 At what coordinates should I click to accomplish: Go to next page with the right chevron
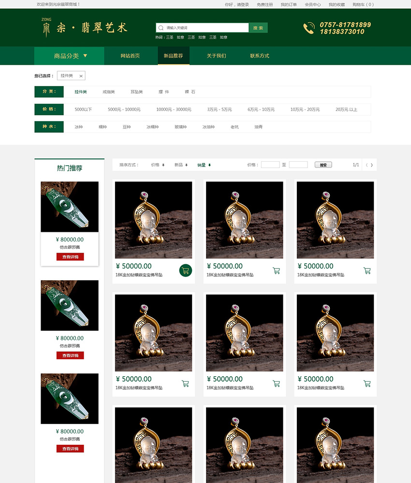click(x=372, y=165)
